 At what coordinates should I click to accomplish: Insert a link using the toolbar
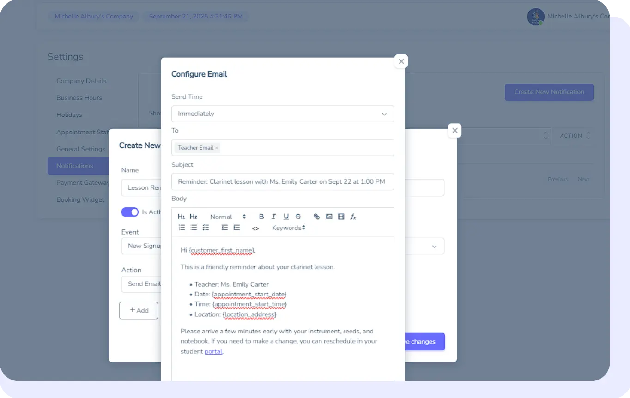click(x=316, y=217)
